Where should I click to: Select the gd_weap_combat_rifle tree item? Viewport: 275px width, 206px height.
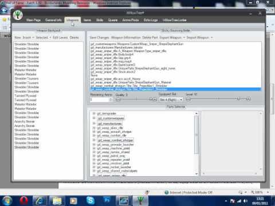point(112,136)
